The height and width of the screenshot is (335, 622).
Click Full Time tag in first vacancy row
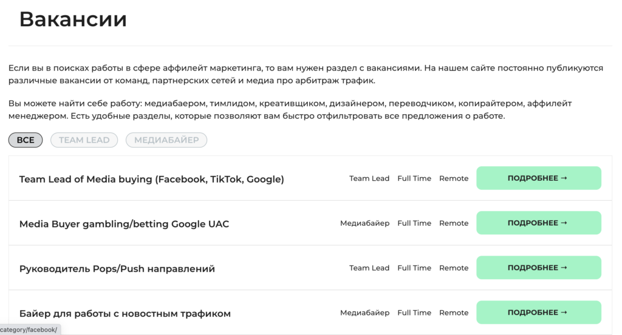click(x=414, y=178)
